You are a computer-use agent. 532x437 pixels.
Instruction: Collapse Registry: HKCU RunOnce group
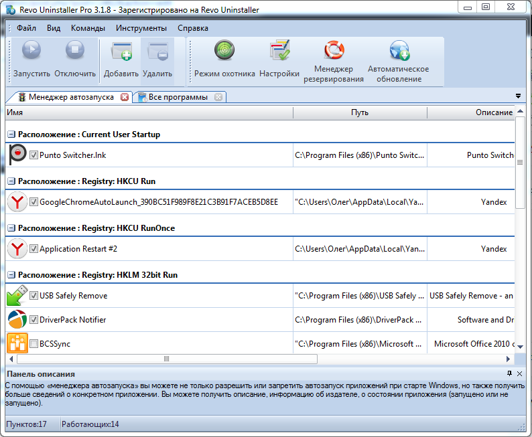coord(11,228)
